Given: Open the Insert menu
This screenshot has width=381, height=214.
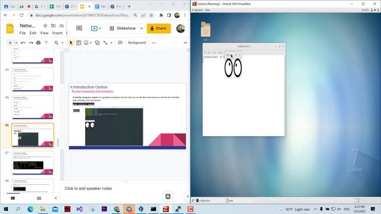Looking at the screenshot, I should pos(57,33).
